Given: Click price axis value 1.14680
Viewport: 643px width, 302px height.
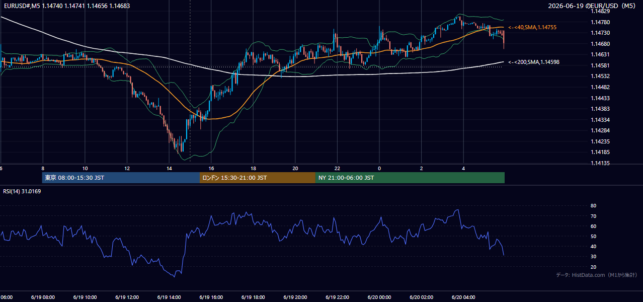Looking at the screenshot, I should (x=600, y=44).
